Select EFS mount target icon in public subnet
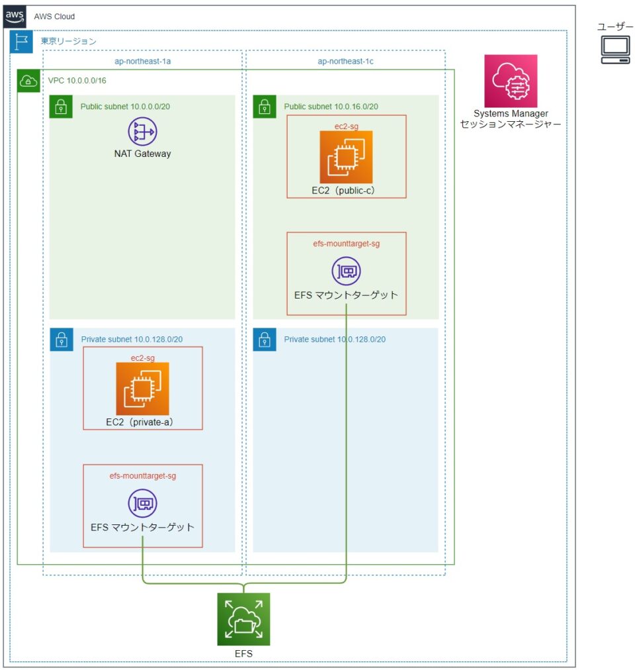The height and width of the screenshot is (670, 635). coord(346,271)
